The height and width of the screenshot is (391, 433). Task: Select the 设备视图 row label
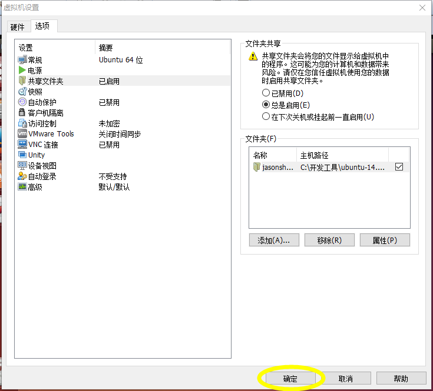point(42,166)
